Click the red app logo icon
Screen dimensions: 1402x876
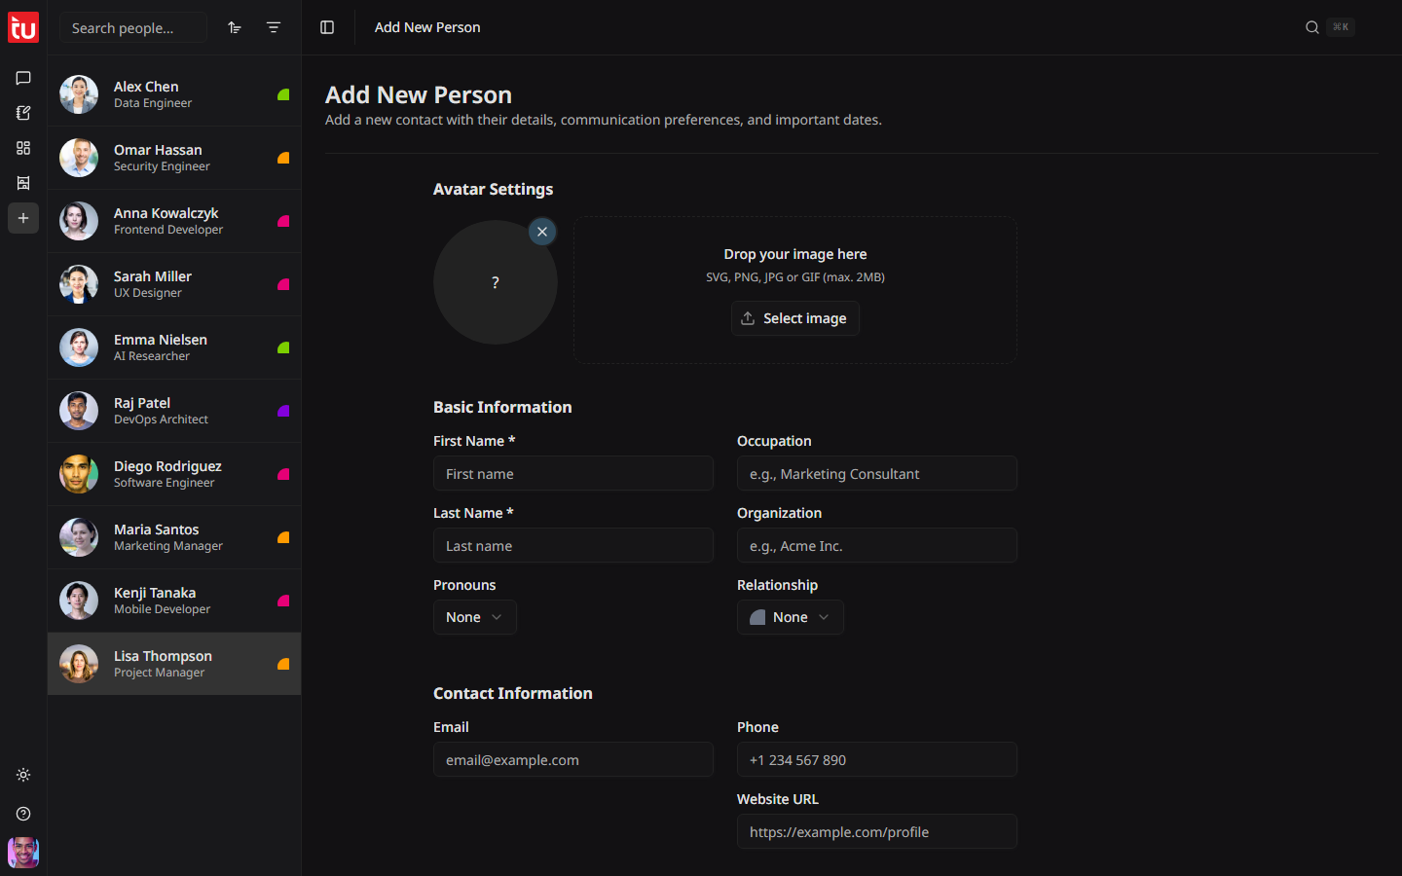[23, 27]
